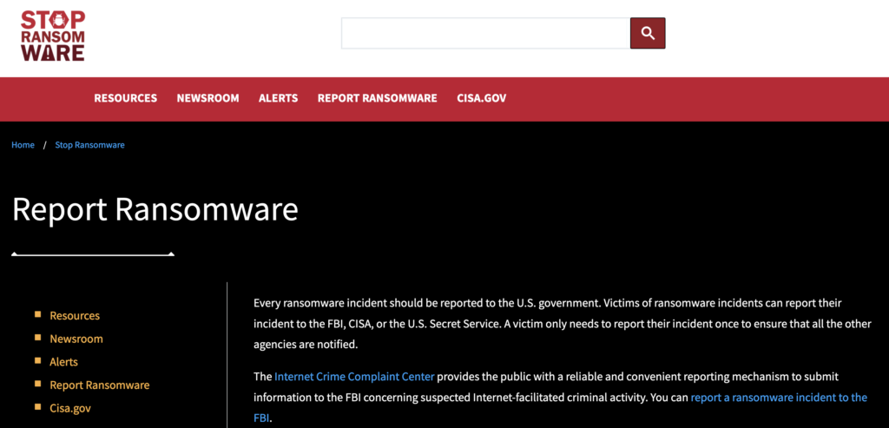Open Alerts in the red navigation bar
Screen dimensions: 889x428
[x=279, y=98]
